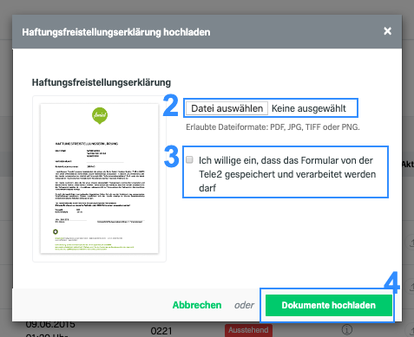
Task: Open the Haftungsfreistellungserklärung document thumbnail
Action: [99, 178]
